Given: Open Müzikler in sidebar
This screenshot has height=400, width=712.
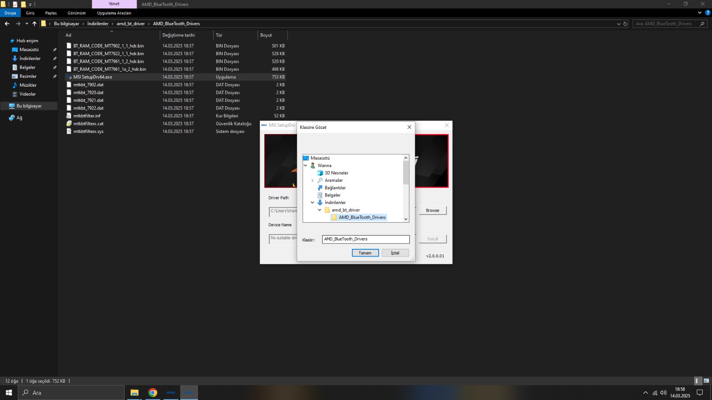Looking at the screenshot, I should click(x=28, y=85).
